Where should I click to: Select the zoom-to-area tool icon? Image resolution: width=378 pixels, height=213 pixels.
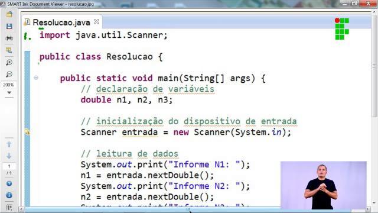pyautogui.click(x=9, y=50)
